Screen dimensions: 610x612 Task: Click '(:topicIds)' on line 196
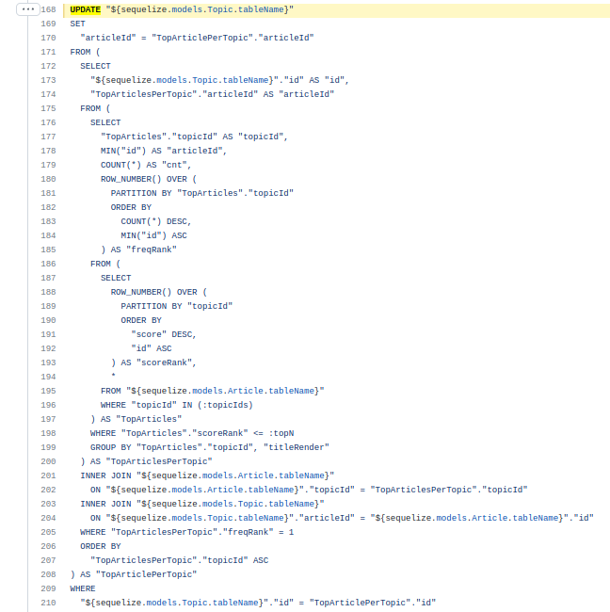point(225,405)
